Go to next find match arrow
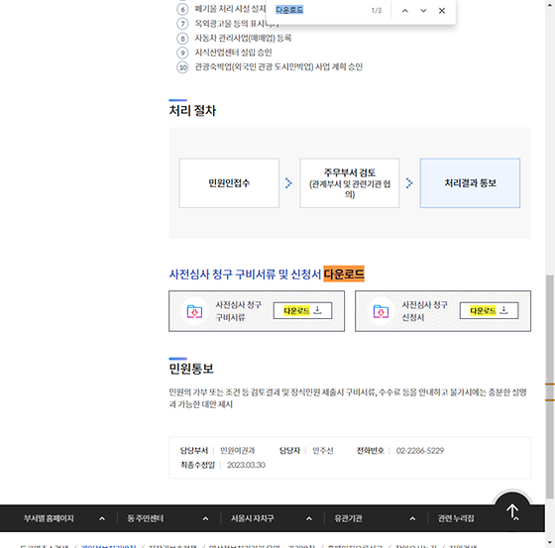This screenshot has height=548, width=555. [423, 11]
